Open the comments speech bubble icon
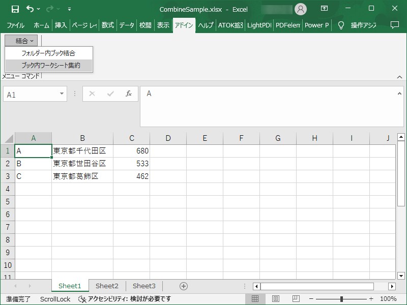Viewport: 407px width, 305px height. point(395,25)
